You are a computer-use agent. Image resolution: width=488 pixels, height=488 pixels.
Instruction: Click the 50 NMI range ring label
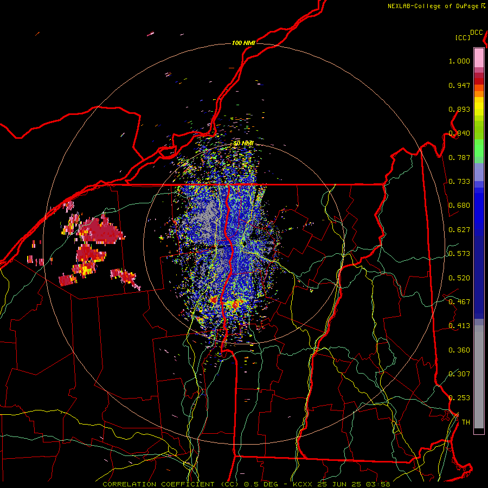coord(243,144)
